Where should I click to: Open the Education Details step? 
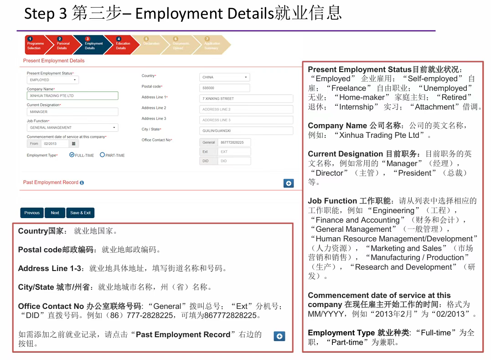[123, 45]
